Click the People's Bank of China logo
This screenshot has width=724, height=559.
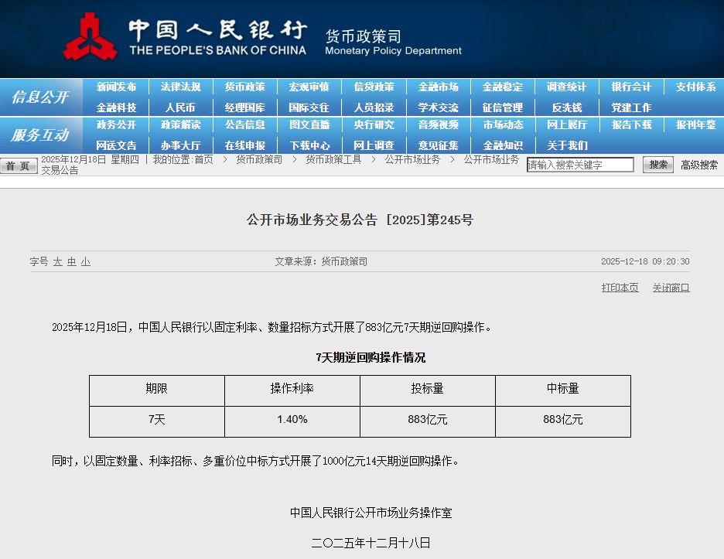coord(90,37)
